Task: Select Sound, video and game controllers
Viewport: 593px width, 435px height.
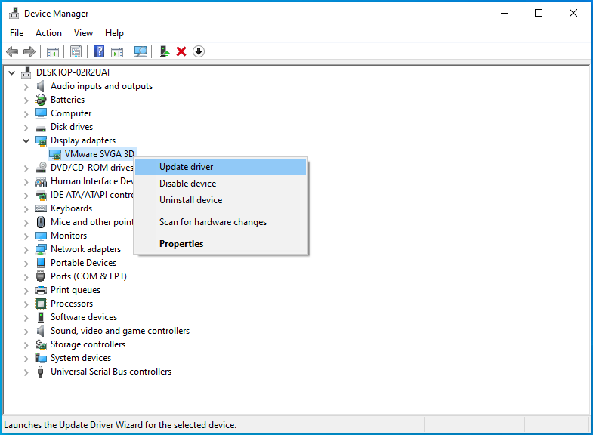Action: tap(119, 331)
